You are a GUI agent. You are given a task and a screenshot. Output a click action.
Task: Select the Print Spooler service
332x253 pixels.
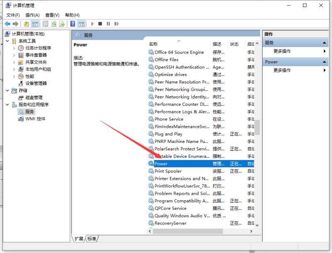point(201,171)
